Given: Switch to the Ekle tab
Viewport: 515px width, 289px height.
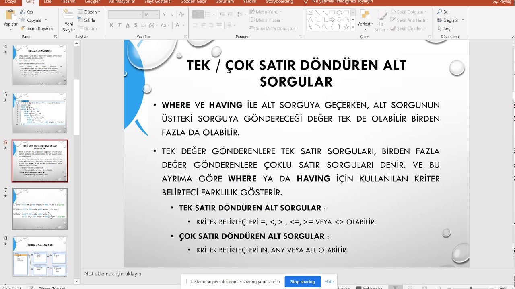Looking at the screenshot, I should point(47,2).
